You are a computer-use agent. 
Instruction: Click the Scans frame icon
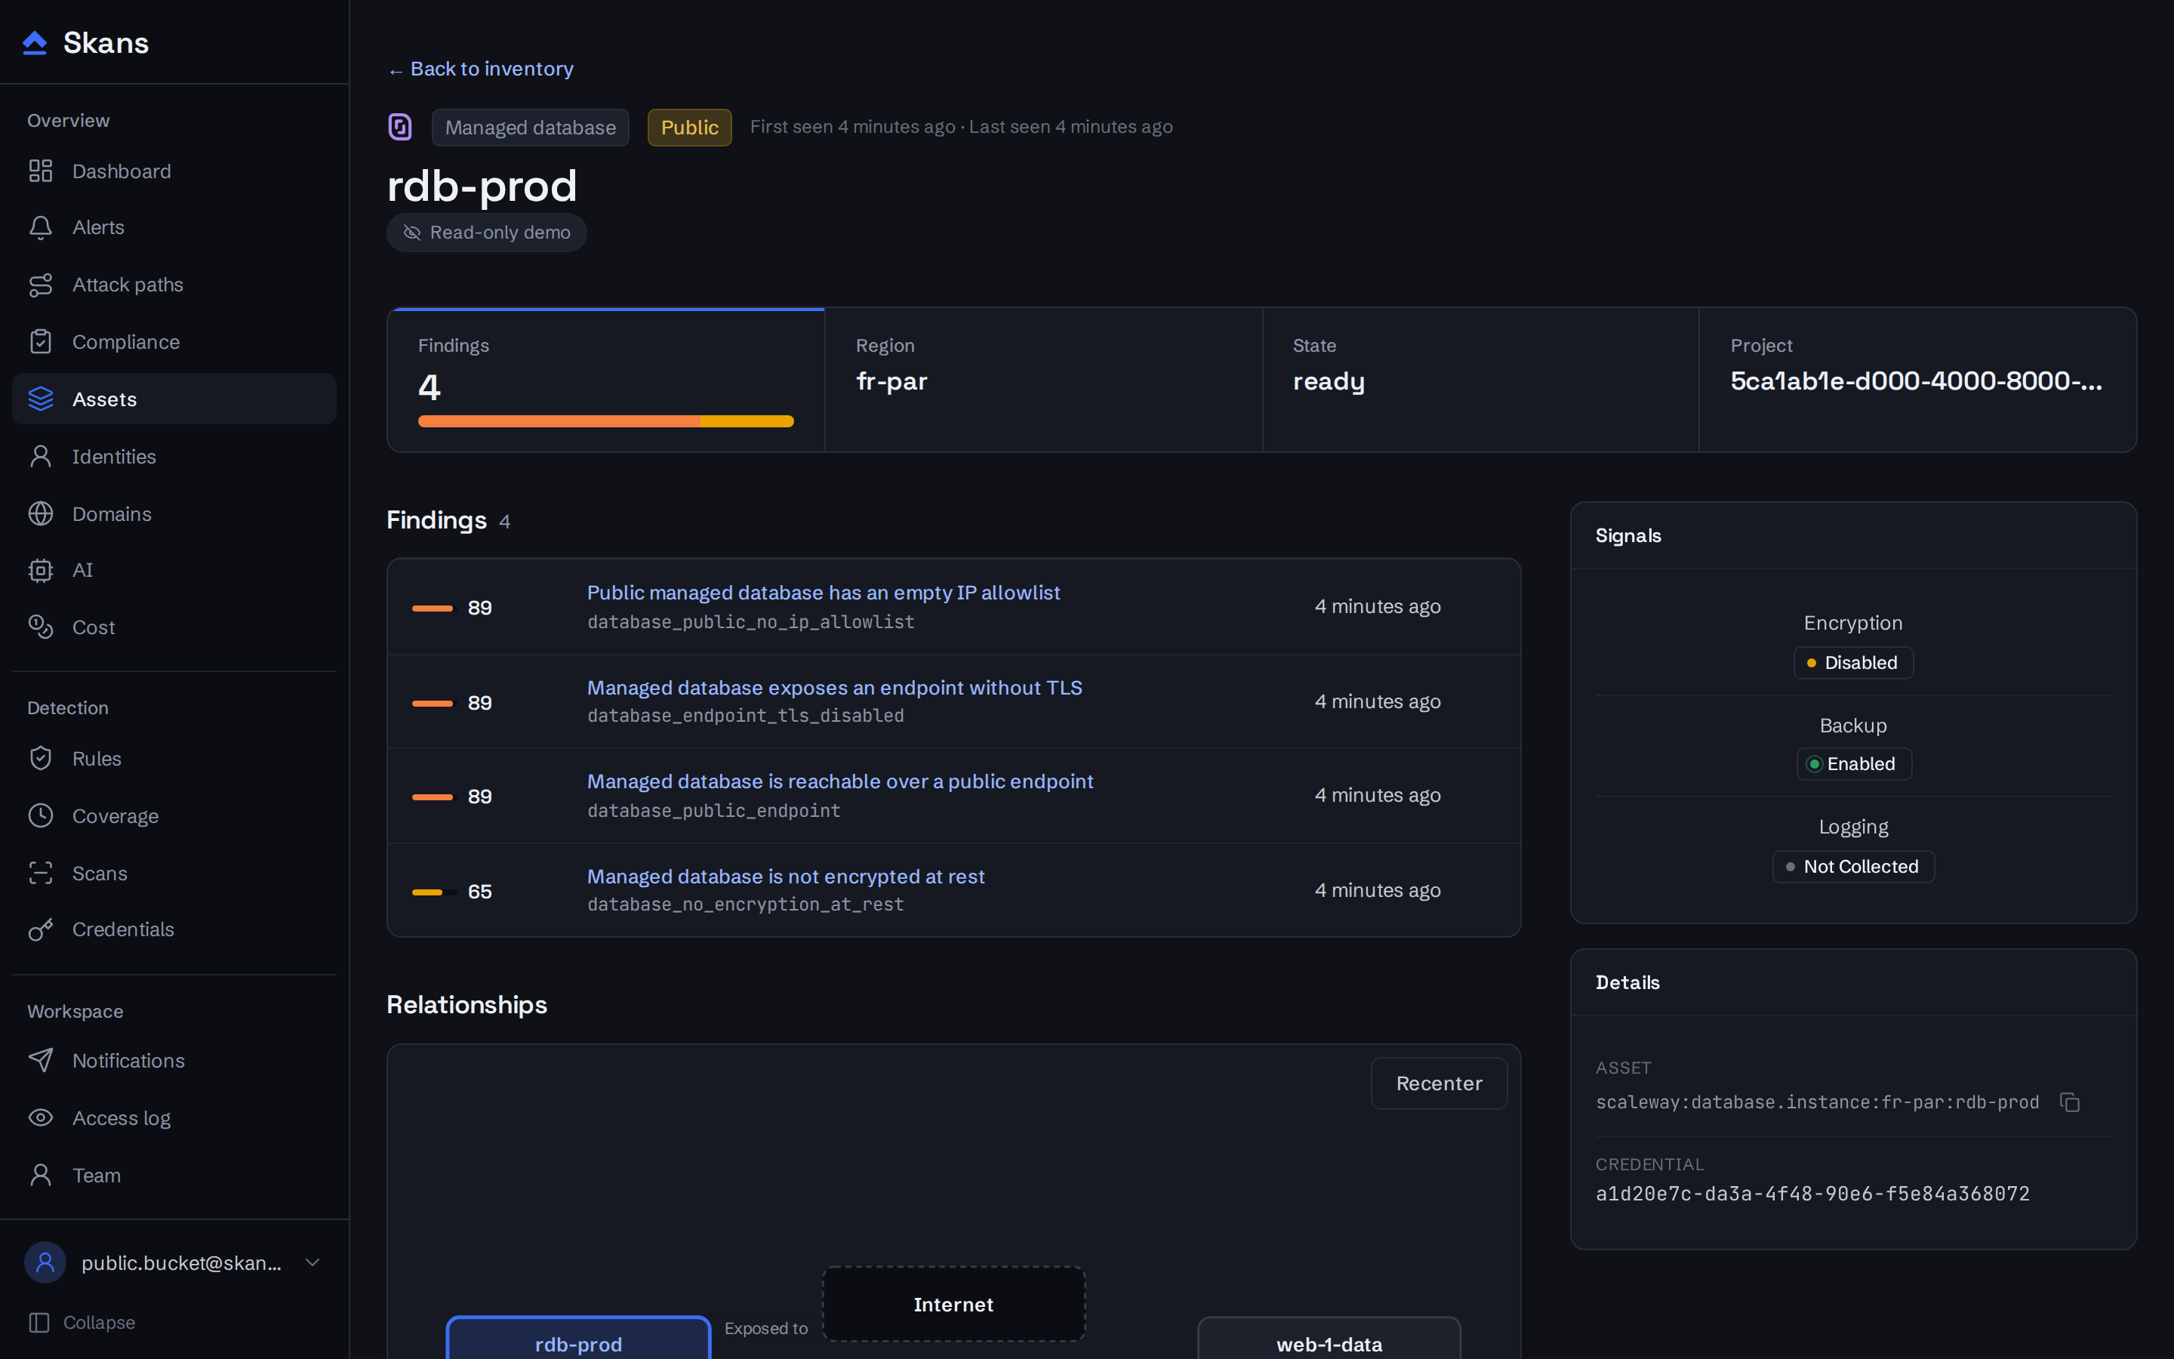41,873
